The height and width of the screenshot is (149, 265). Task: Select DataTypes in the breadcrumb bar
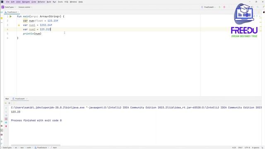pos(7,148)
